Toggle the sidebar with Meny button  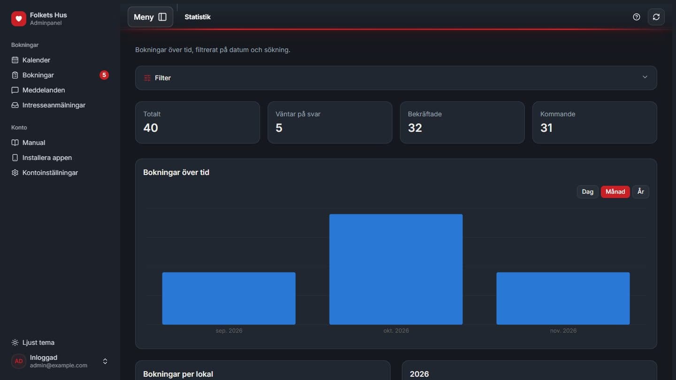point(150,17)
